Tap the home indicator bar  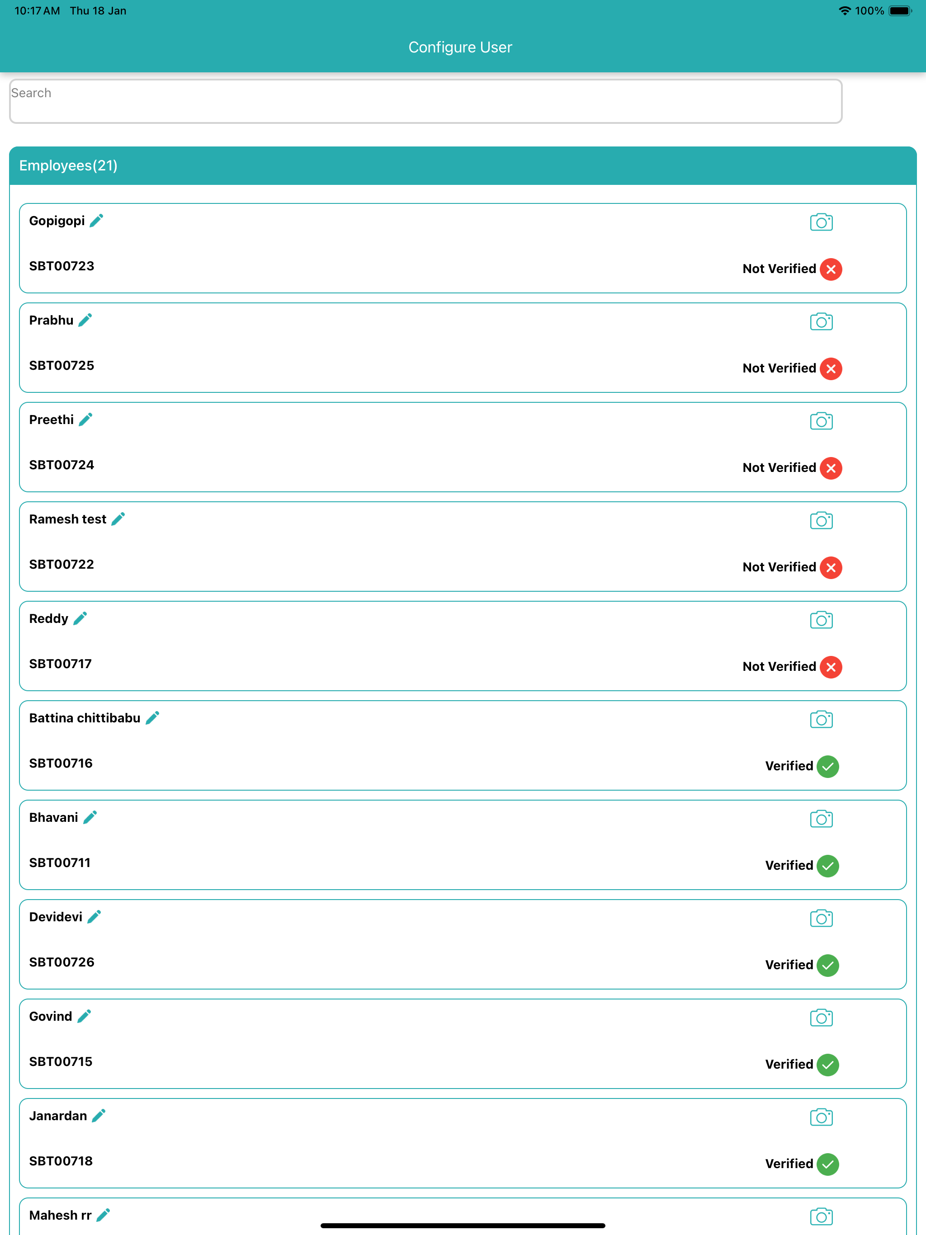click(x=463, y=1226)
